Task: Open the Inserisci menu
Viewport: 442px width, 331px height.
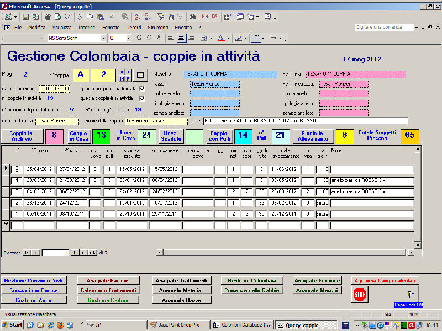Action: 87,27
